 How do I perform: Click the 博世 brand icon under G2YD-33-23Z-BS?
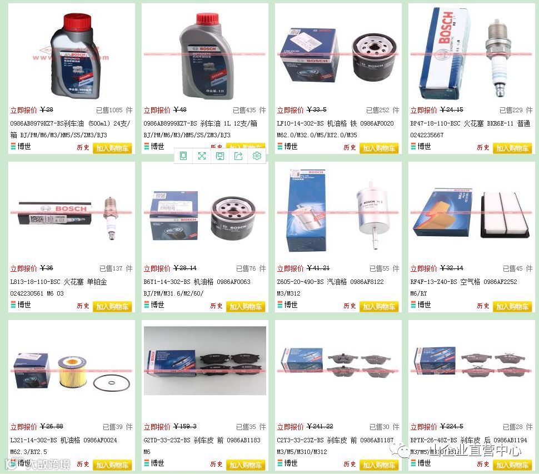[x=154, y=463]
